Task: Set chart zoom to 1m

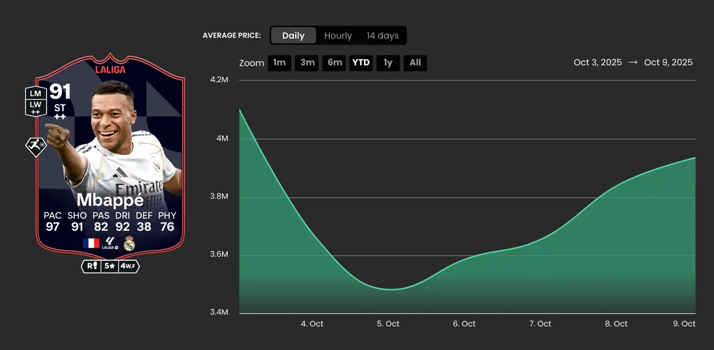Action: (279, 62)
